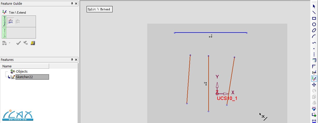Open the dropdown arrow beside glasses icon
Image resolution: width=318 pixels, height=123 pixels.
10,43
